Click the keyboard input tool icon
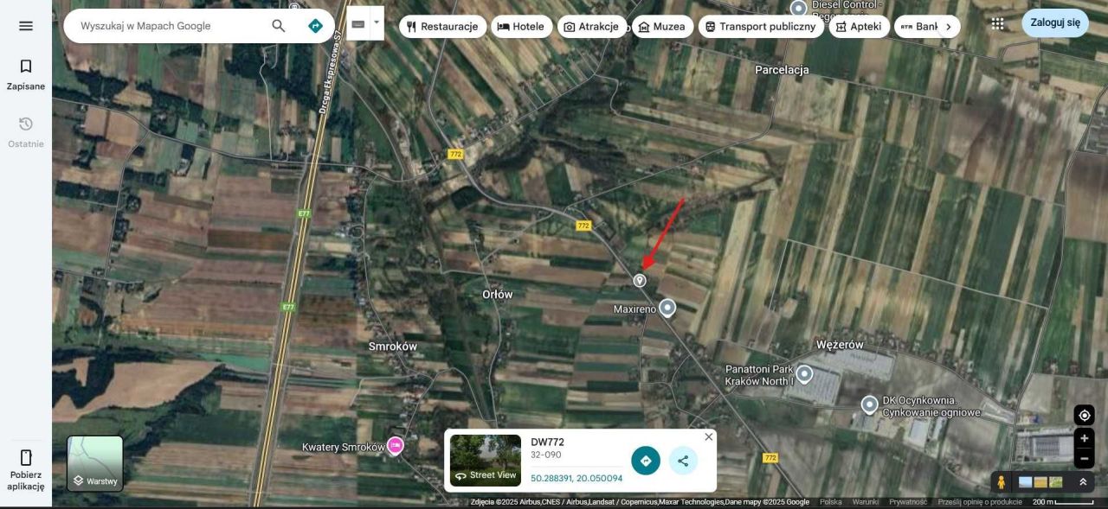The height and width of the screenshot is (509, 1108). coord(358,23)
